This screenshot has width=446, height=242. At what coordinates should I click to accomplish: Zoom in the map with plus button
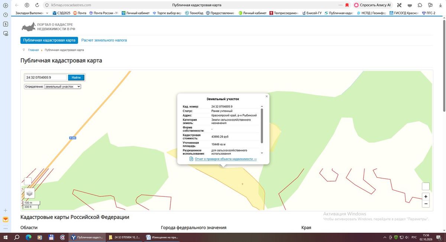point(426,197)
